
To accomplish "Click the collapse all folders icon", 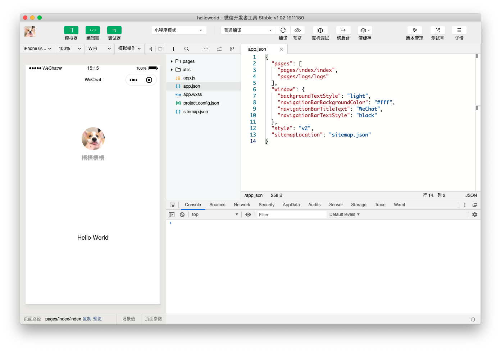I will point(219,49).
